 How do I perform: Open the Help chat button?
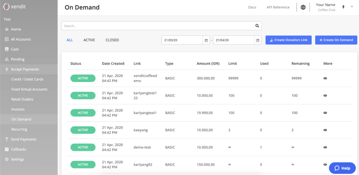342,168
